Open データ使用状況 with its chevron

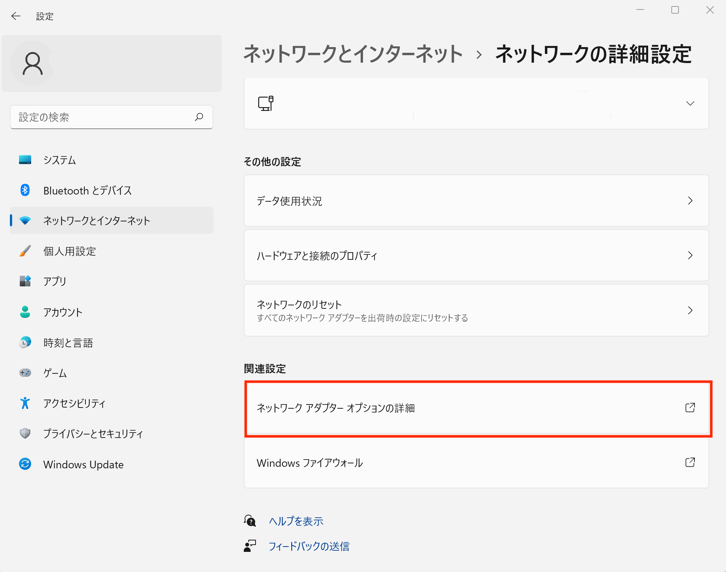pos(690,201)
